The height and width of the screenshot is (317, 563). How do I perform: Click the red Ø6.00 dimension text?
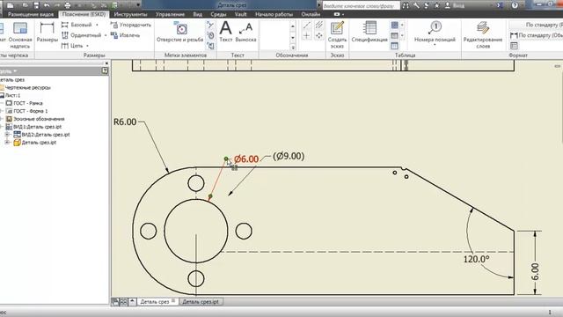pos(246,158)
